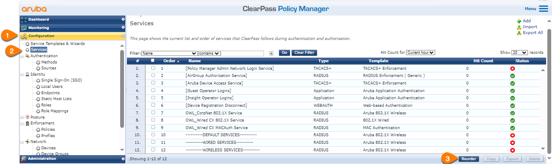Click the Reorder button
The width and height of the screenshot is (552, 164).
(469, 159)
